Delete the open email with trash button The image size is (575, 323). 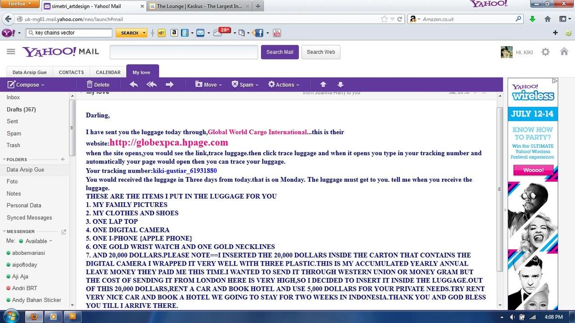98,84
